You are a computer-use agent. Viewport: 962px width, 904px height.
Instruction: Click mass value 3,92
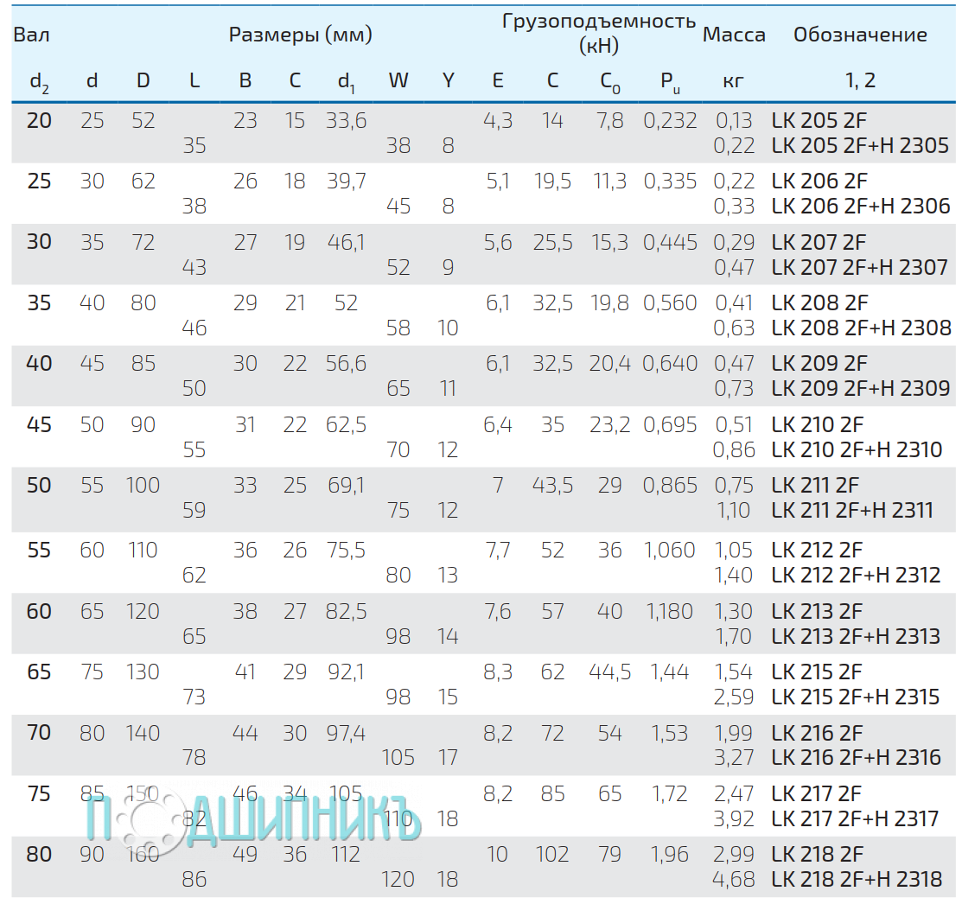click(x=734, y=819)
